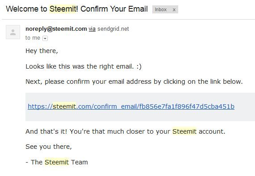This screenshot has height=176, width=255.
Task: Click the noreply@steemit.com sender name
Action: click(56, 29)
